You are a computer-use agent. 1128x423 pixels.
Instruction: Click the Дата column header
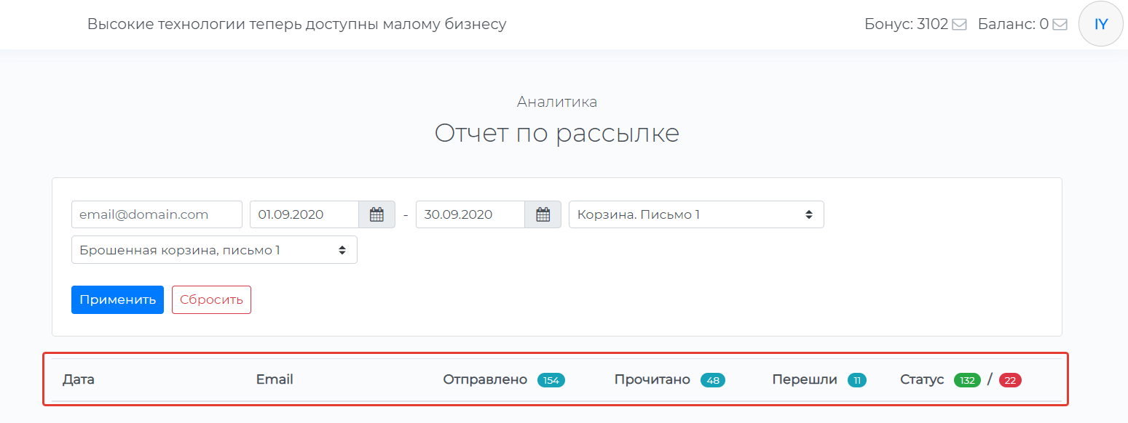coord(79,379)
